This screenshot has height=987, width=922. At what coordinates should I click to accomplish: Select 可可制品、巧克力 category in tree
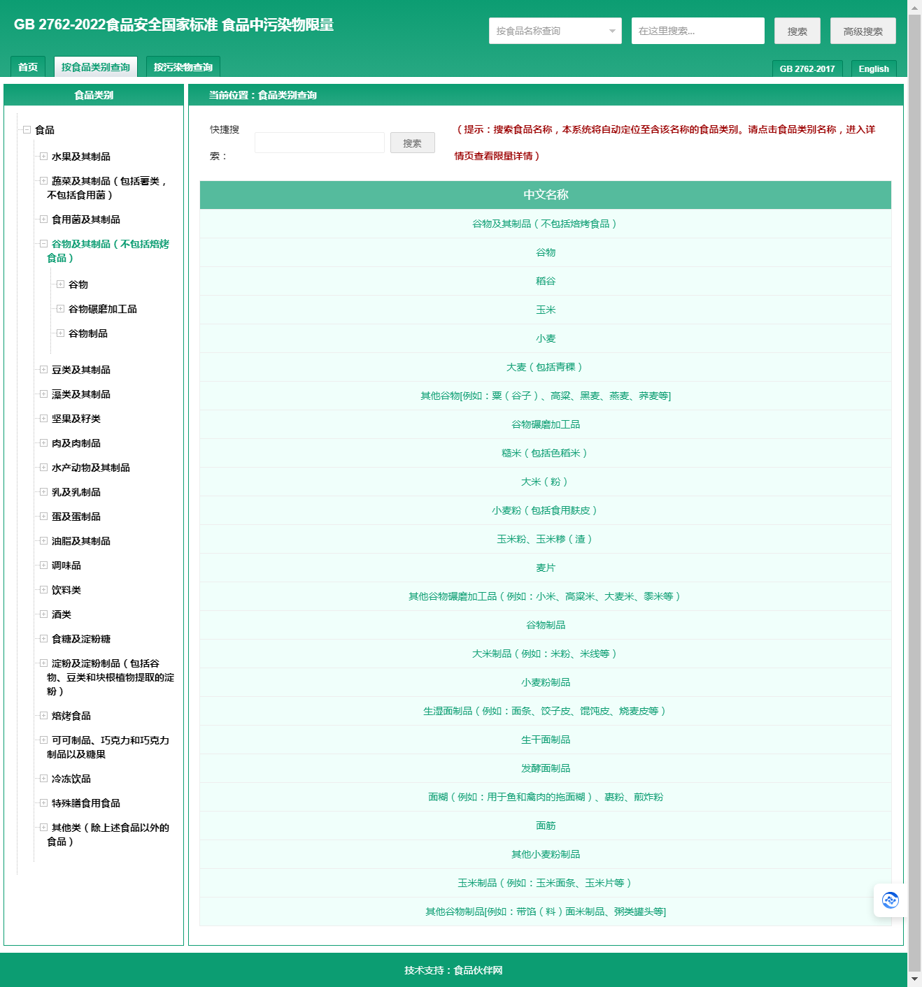pyautogui.click(x=108, y=747)
